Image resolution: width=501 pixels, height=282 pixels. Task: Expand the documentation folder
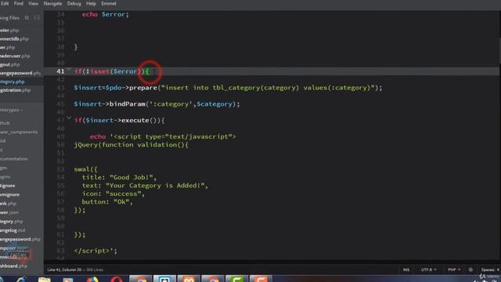[14, 159]
